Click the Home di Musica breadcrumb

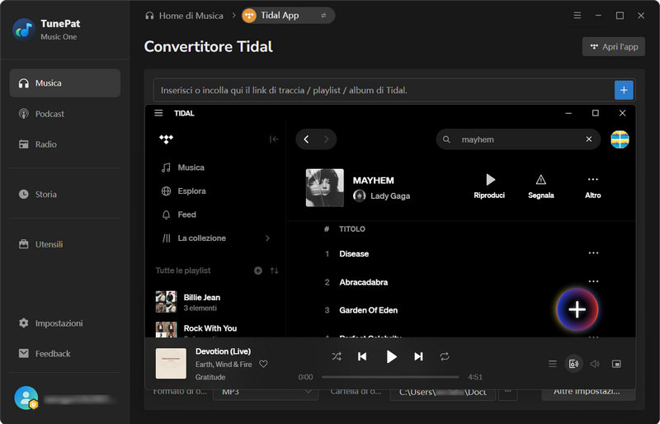pyautogui.click(x=184, y=16)
